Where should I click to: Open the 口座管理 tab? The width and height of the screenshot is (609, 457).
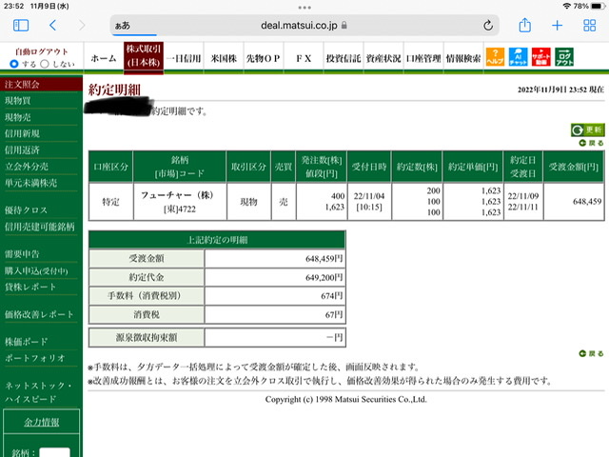(x=423, y=58)
